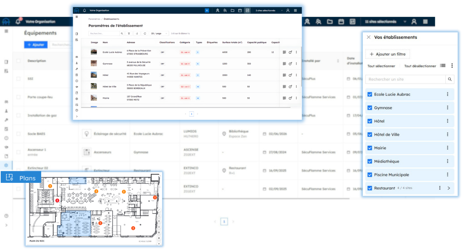Expand Paramètres window sidebar chevron
463x250 pixels.
pos(77,116)
